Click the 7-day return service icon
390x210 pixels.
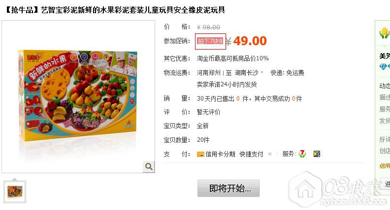(302, 154)
